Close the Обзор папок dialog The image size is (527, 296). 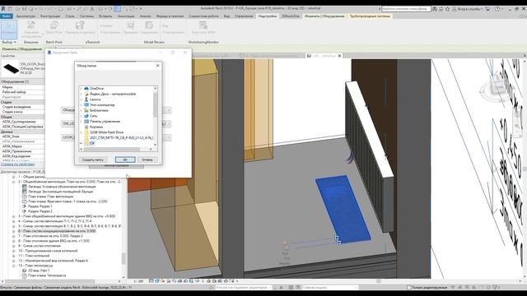(157, 66)
